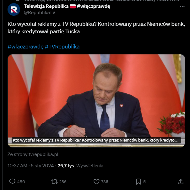Open the #włączprawdę hashtag link
This screenshot has width=190, height=190.
[x=25, y=47]
